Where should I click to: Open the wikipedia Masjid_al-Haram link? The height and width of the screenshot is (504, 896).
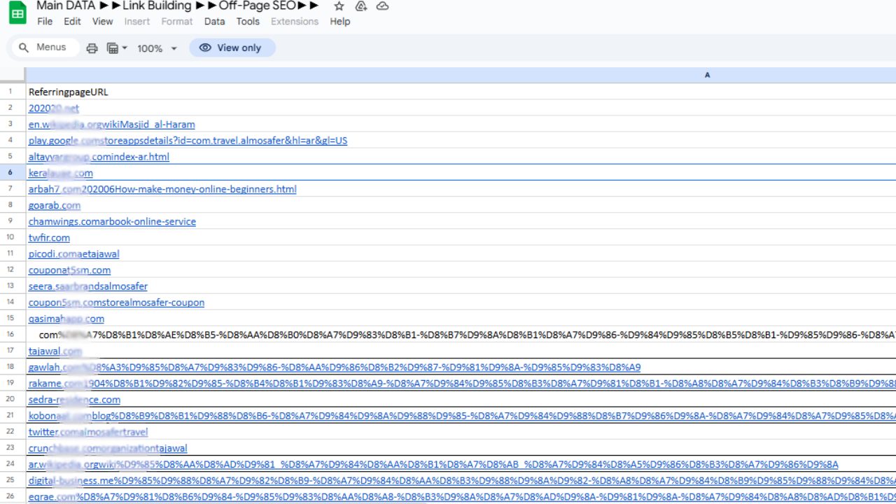click(x=112, y=125)
